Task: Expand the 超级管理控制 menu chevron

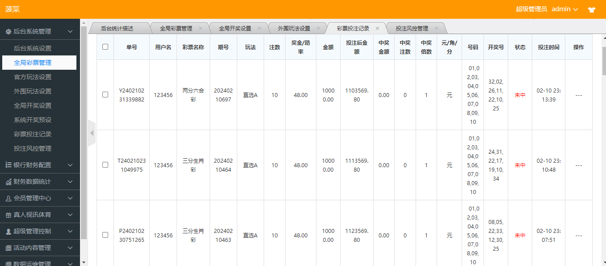Action: (70, 232)
